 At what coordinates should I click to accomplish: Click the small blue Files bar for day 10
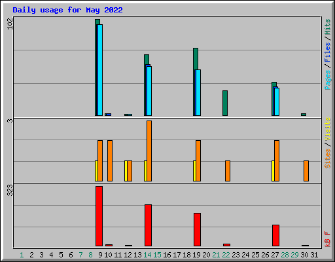[109, 115]
